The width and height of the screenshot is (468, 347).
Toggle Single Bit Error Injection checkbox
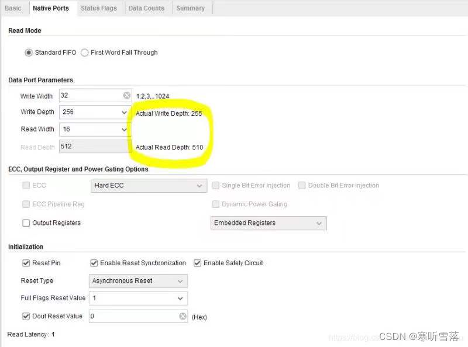pyautogui.click(x=215, y=185)
